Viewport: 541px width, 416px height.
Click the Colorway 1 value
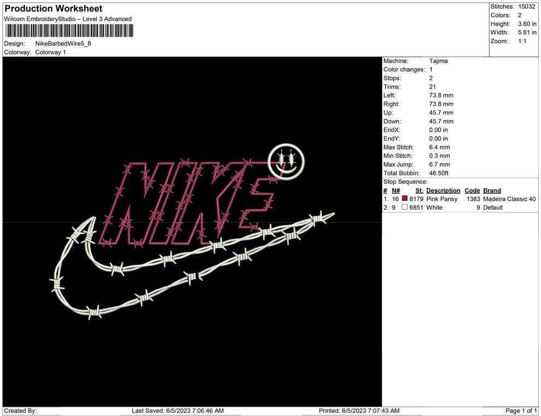[50, 52]
